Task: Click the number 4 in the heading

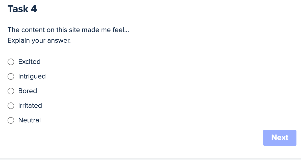Action: [x=34, y=9]
